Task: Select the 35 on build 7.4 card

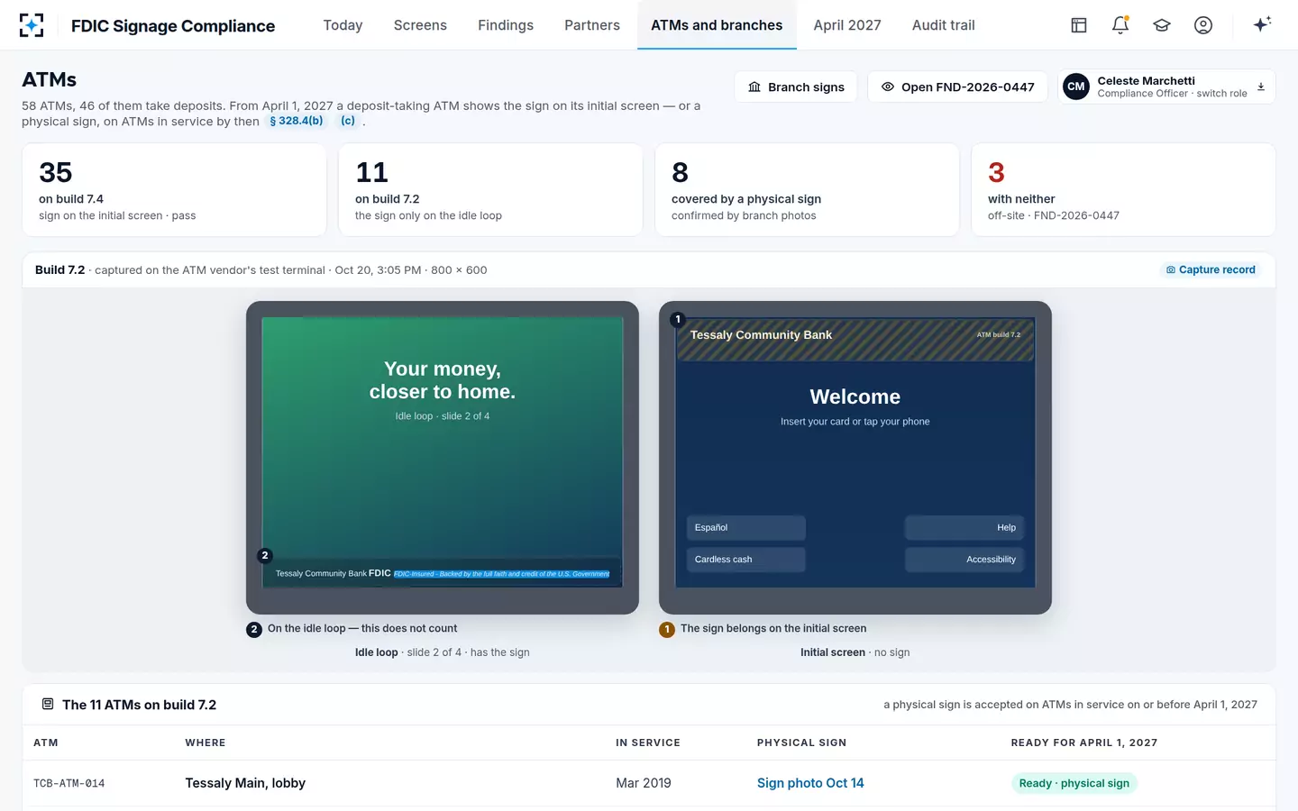Action: pyautogui.click(x=174, y=189)
